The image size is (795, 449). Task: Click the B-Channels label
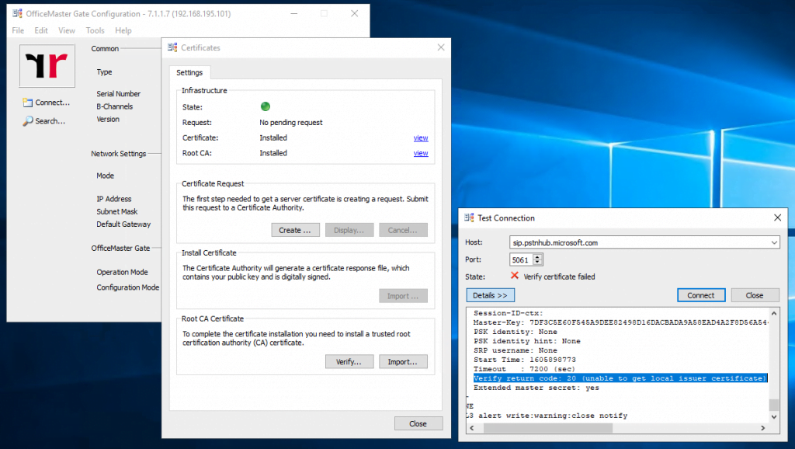[115, 106]
